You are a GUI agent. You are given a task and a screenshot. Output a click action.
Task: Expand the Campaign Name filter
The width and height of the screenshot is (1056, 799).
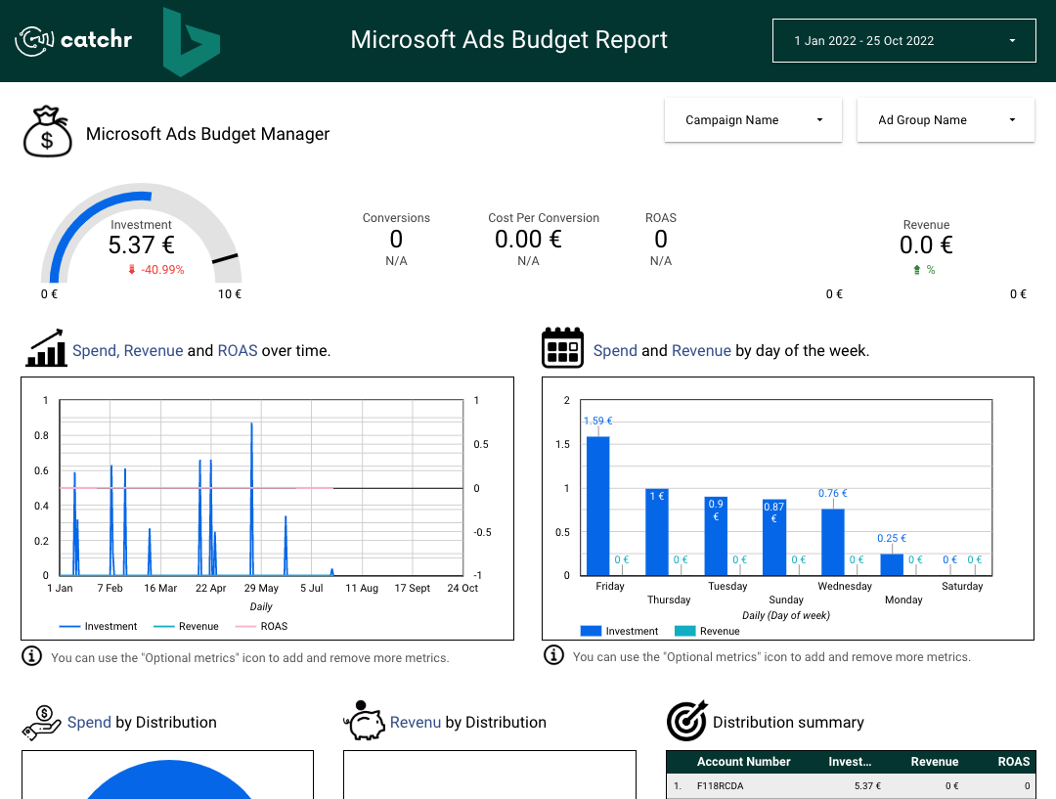click(x=753, y=119)
